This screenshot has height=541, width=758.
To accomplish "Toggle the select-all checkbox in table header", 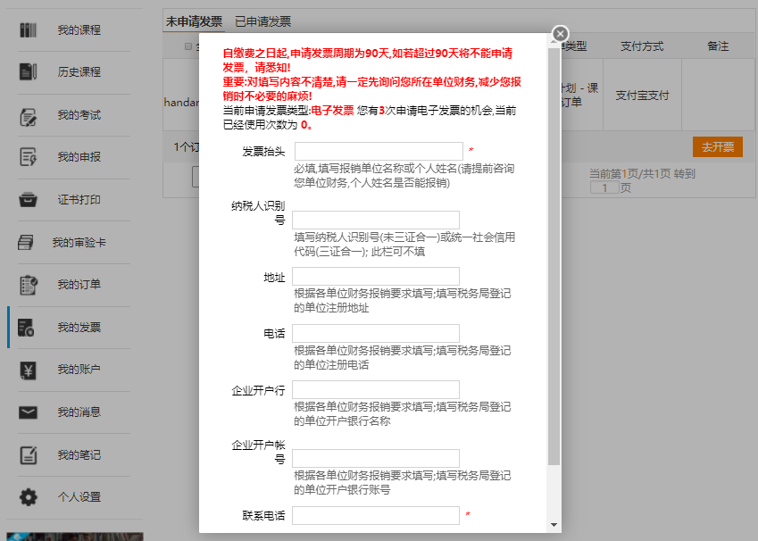I will tap(187, 46).
